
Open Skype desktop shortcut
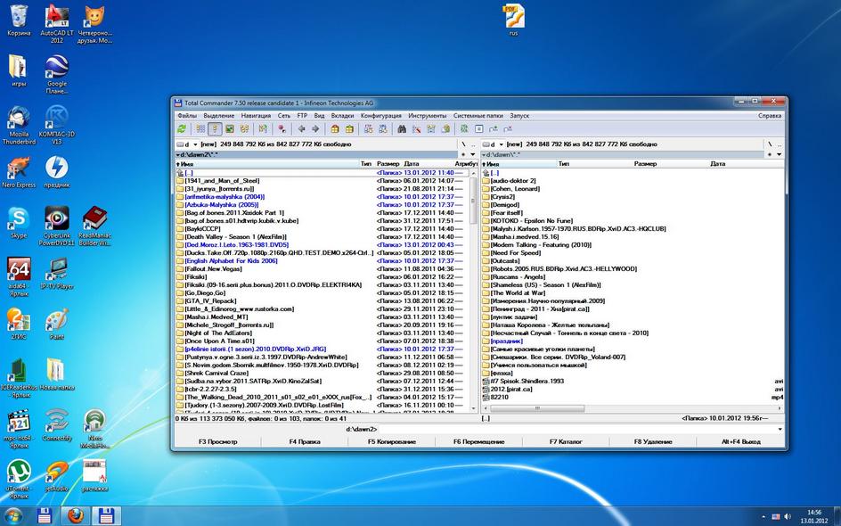19,223
